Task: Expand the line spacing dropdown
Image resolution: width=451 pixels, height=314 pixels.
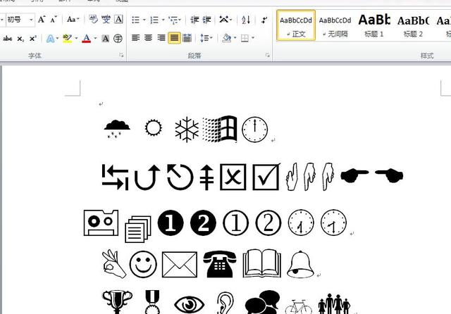Action: (x=206, y=38)
